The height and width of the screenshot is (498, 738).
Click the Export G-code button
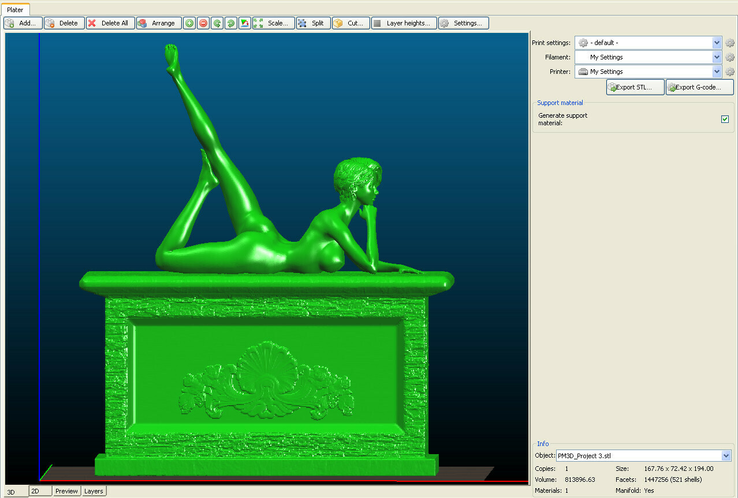pos(700,87)
